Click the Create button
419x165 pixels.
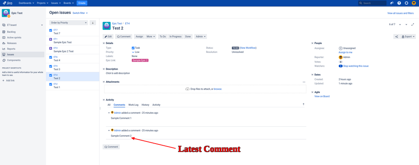click(x=82, y=3)
